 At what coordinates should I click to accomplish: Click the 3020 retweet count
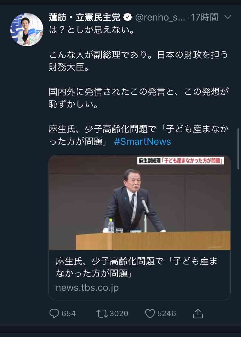tap(119, 314)
